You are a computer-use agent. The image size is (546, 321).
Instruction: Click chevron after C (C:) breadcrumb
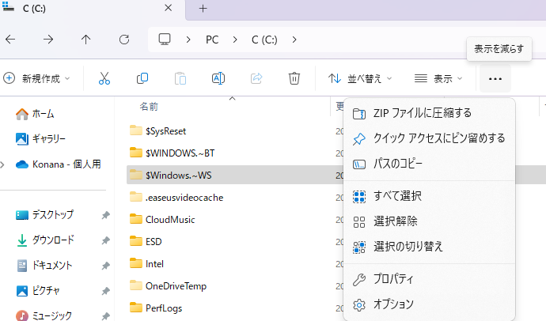294,40
